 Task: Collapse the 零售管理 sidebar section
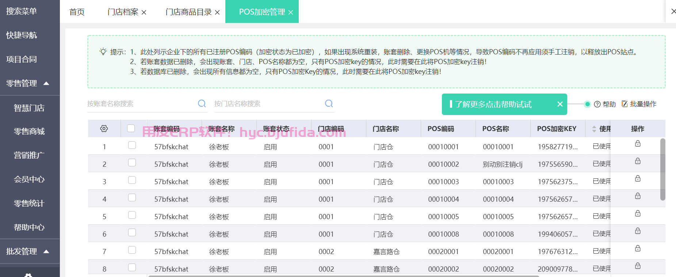(46, 83)
